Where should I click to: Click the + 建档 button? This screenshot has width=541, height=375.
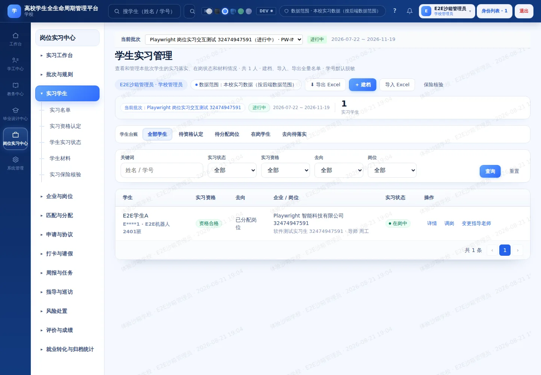363,85
